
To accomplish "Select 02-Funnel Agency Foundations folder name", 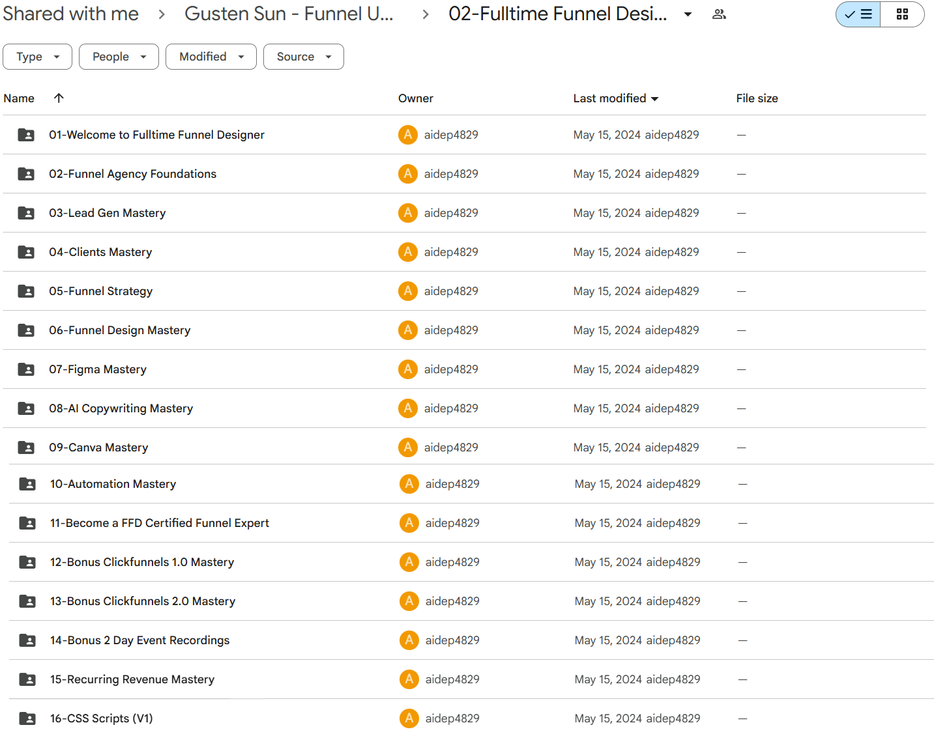I will 132,174.
